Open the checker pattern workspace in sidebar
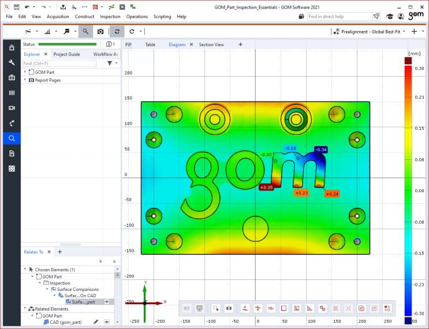This screenshot has width=429, height=329. 12,169
